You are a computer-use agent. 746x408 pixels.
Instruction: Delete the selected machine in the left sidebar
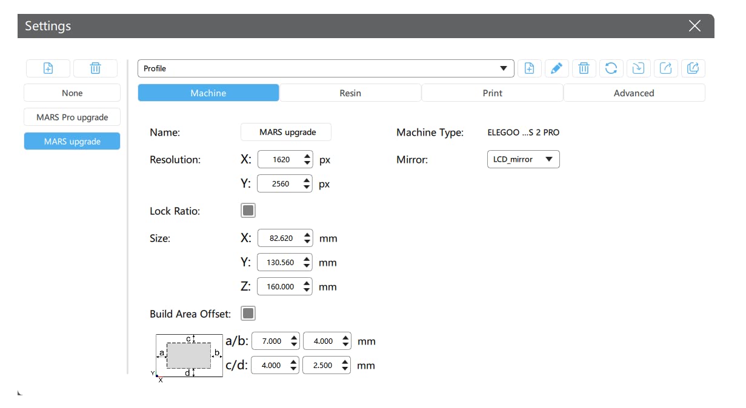click(x=95, y=68)
